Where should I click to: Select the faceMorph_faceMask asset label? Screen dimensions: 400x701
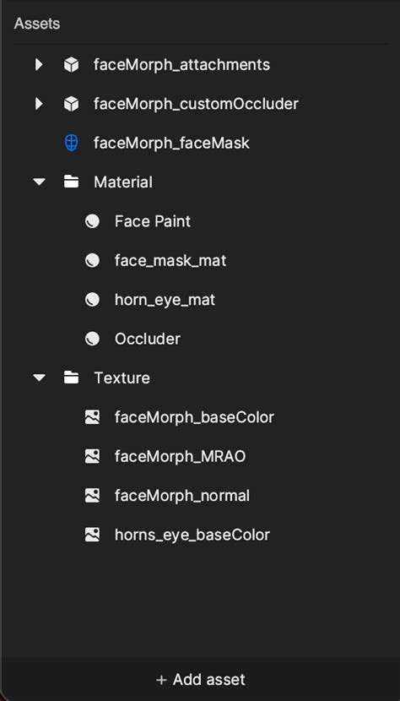[x=171, y=143]
